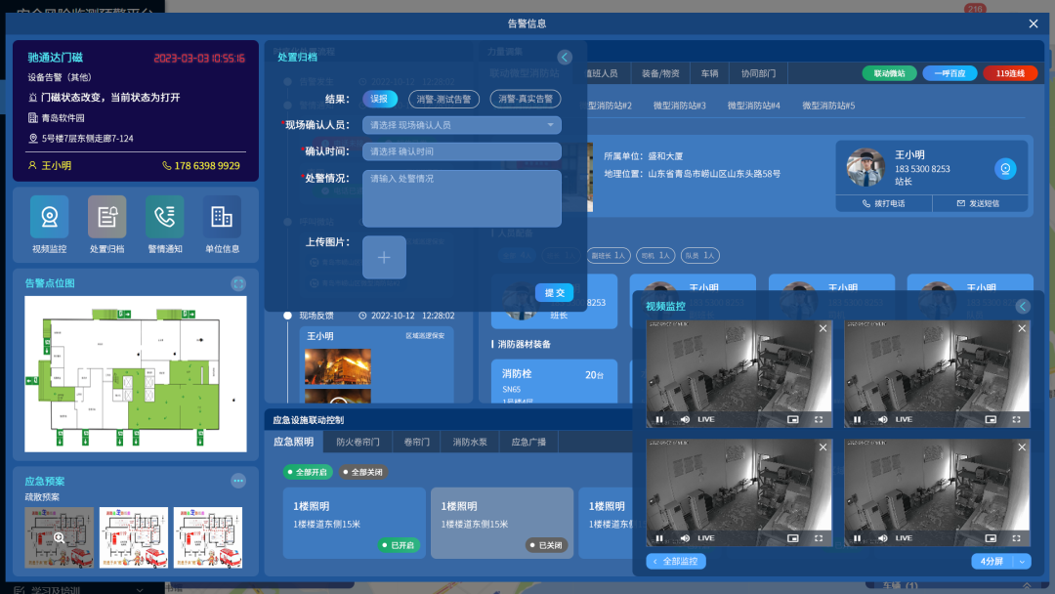Close the top-right video feed
Viewport: 1055px width, 594px height.
click(x=1022, y=328)
